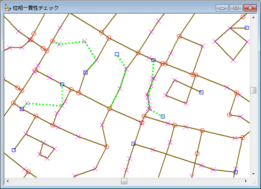The height and width of the screenshot is (189, 261).
Task: Click the left arrow of horizontal scrollbar
Action: point(7,181)
